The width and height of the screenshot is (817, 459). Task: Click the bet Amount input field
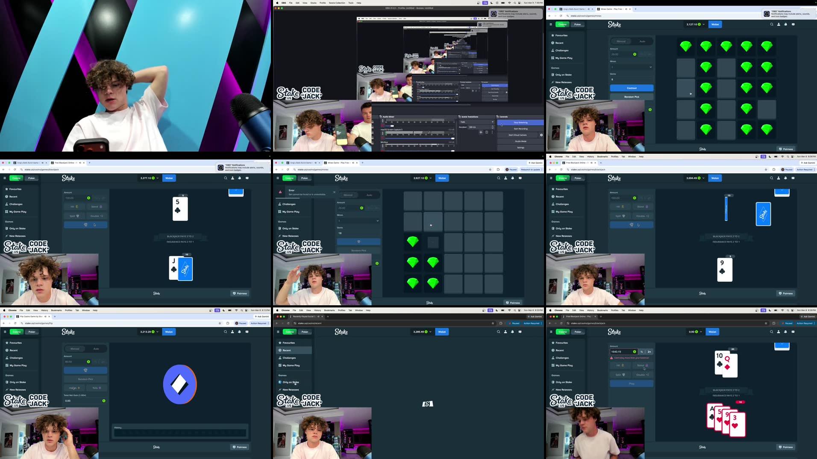(622, 54)
